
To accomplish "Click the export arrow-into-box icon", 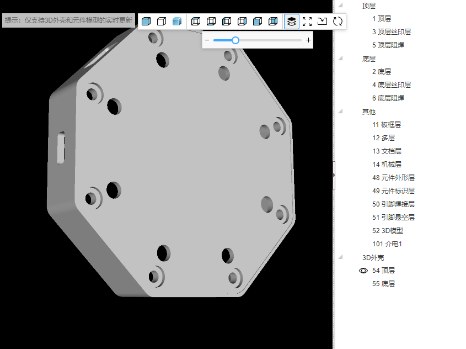I will point(322,22).
